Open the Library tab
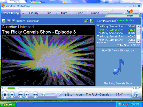Screen dimensions: 143x107 tap(34, 13)
